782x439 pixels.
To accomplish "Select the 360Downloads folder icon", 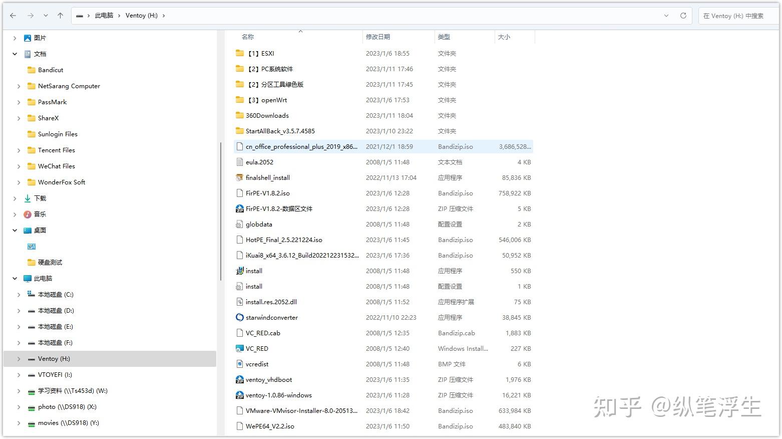I will [240, 115].
